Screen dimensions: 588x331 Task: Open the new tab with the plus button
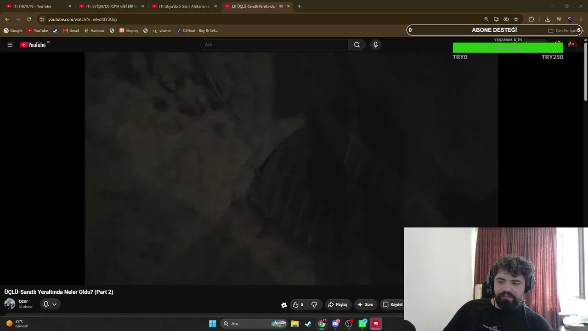(x=300, y=6)
